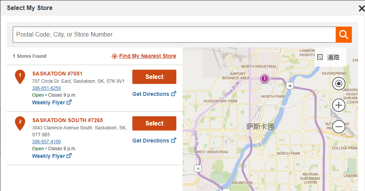The width and height of the screenshot is (365, 191).
Task: Select the Saskatoon South #7265 store
Action: pos(154,123)
